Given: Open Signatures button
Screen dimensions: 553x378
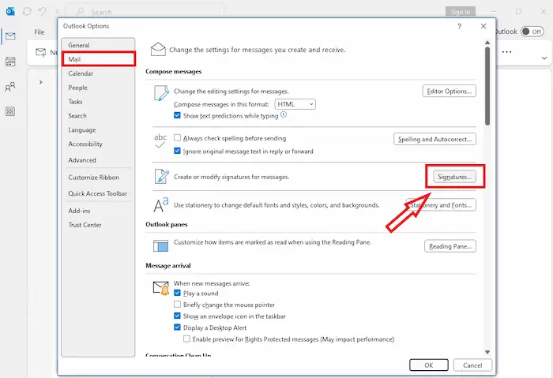Looking at the screenshot, I should [454, 177].
